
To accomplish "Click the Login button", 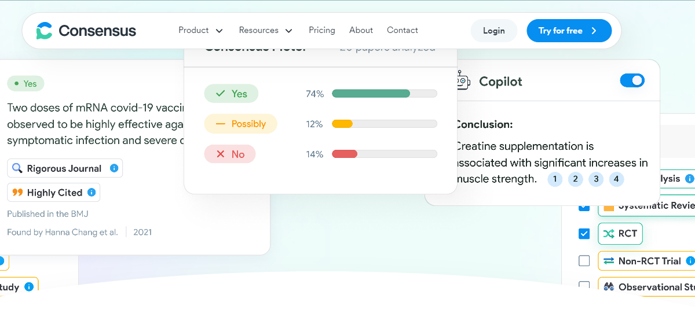I will (x=493, y=31).
